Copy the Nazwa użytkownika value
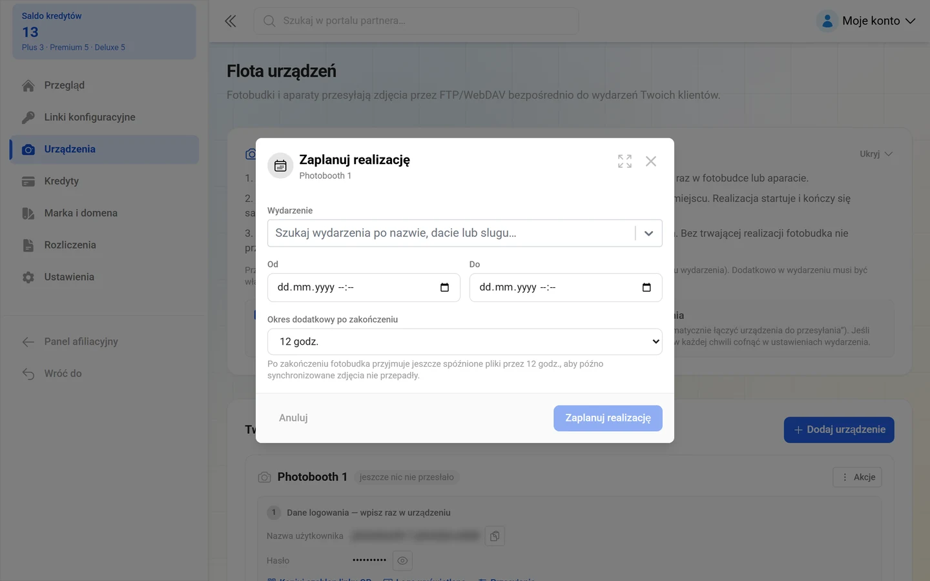 pos(495,536)
